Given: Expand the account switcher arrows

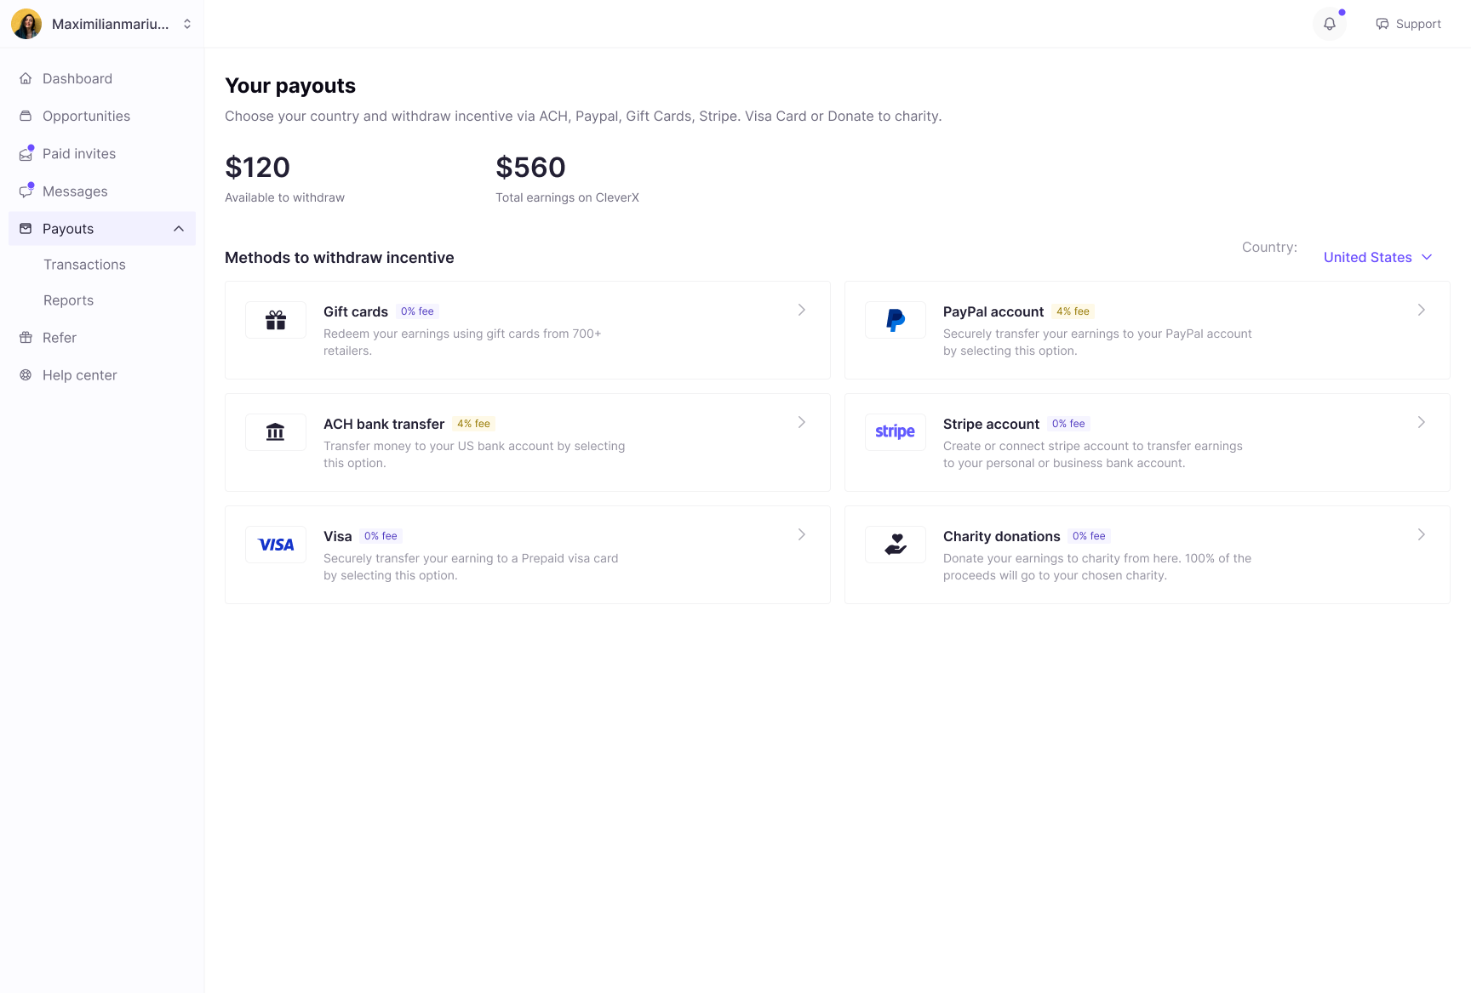Looking at the screenshot, I should 187,24.
